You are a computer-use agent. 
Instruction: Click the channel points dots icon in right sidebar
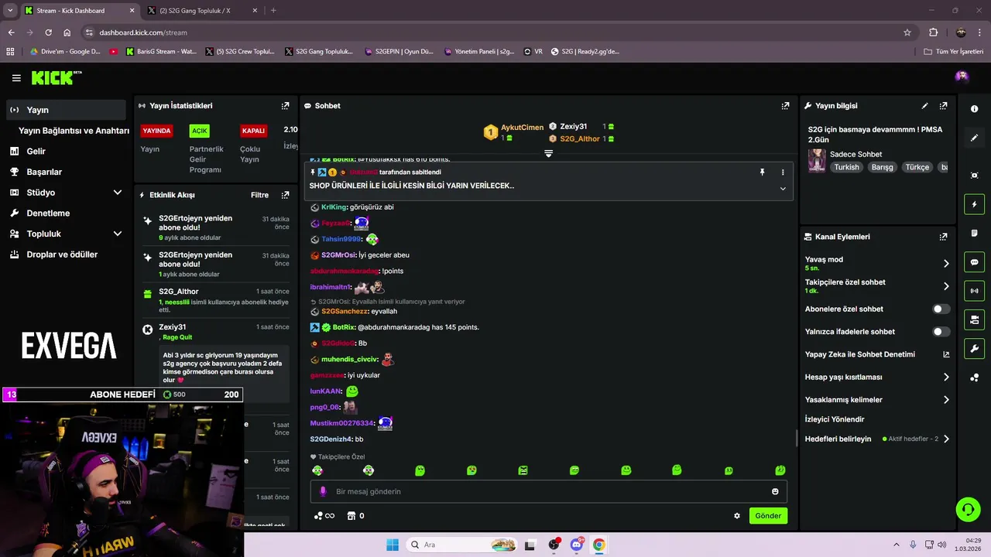[974, 378]
